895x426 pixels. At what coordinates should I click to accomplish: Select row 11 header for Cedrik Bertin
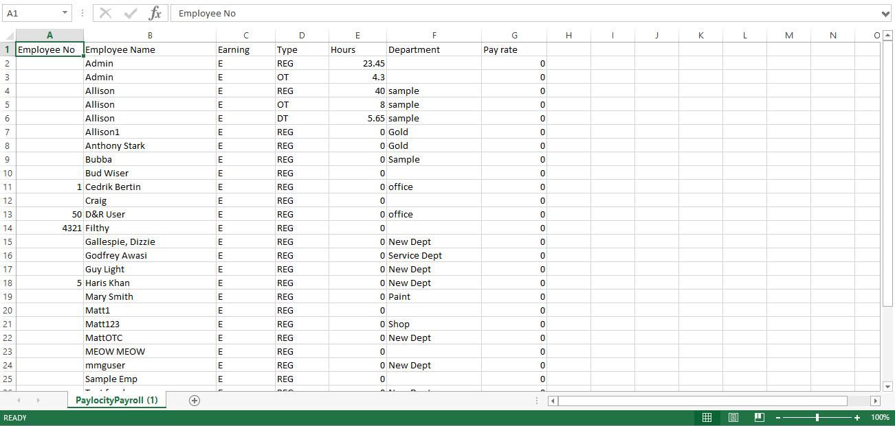(x=8, y=187)
